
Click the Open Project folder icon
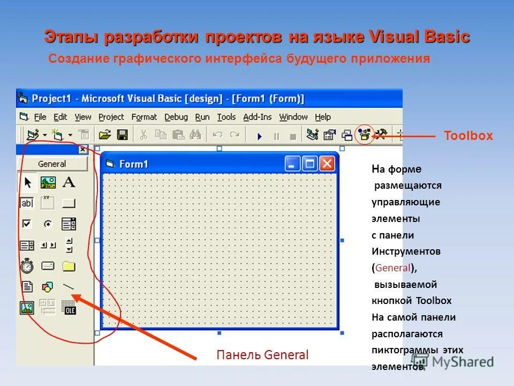105,135
